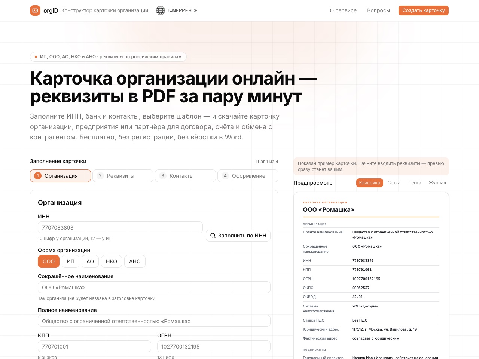Open the О сервисе page link

coord(343,10)
